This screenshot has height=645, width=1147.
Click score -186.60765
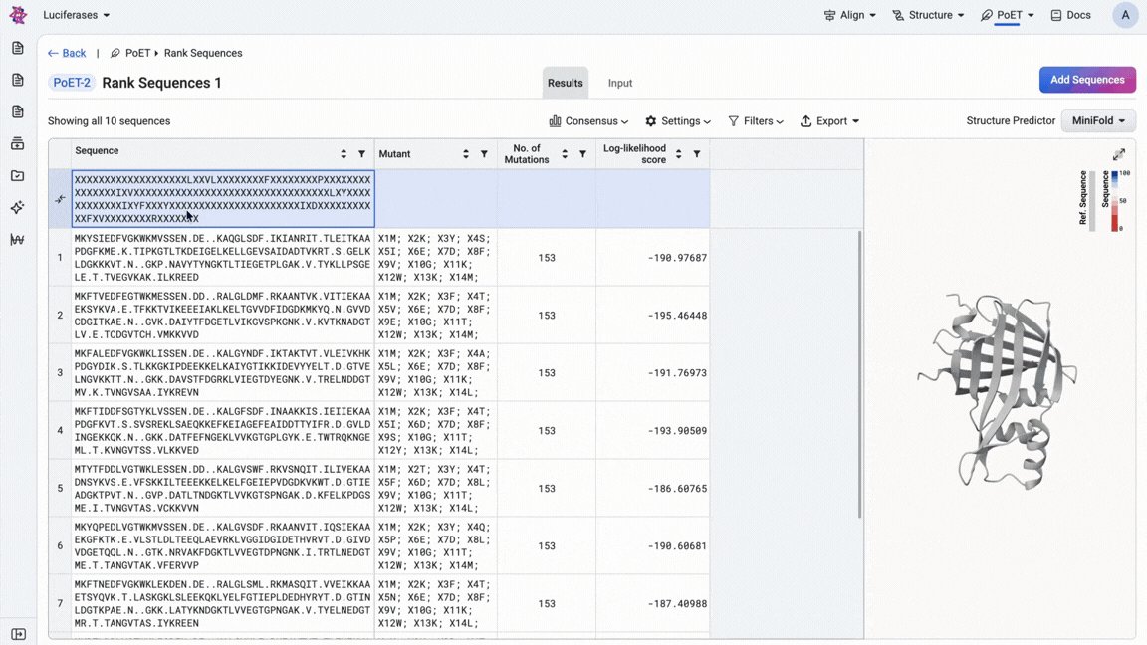pyautogui.click(x=677, y=489)
